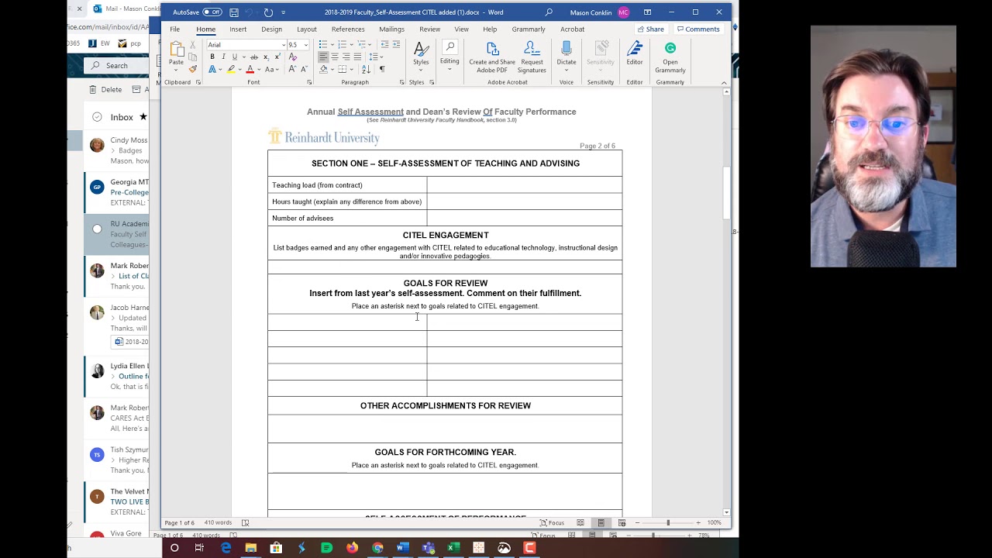This screenshot has height=558, width=992.
Task: Open the References ribbon tab
Action: (x=348, y=29)
